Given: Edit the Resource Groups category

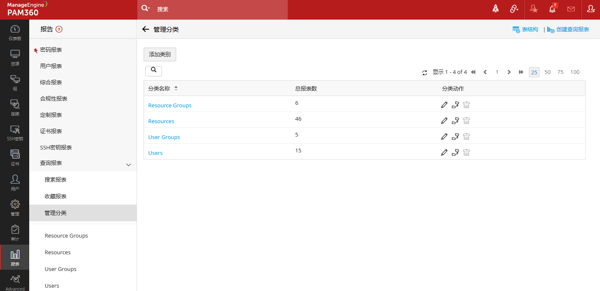Looking at the screenshot, I should coord(444,105).
